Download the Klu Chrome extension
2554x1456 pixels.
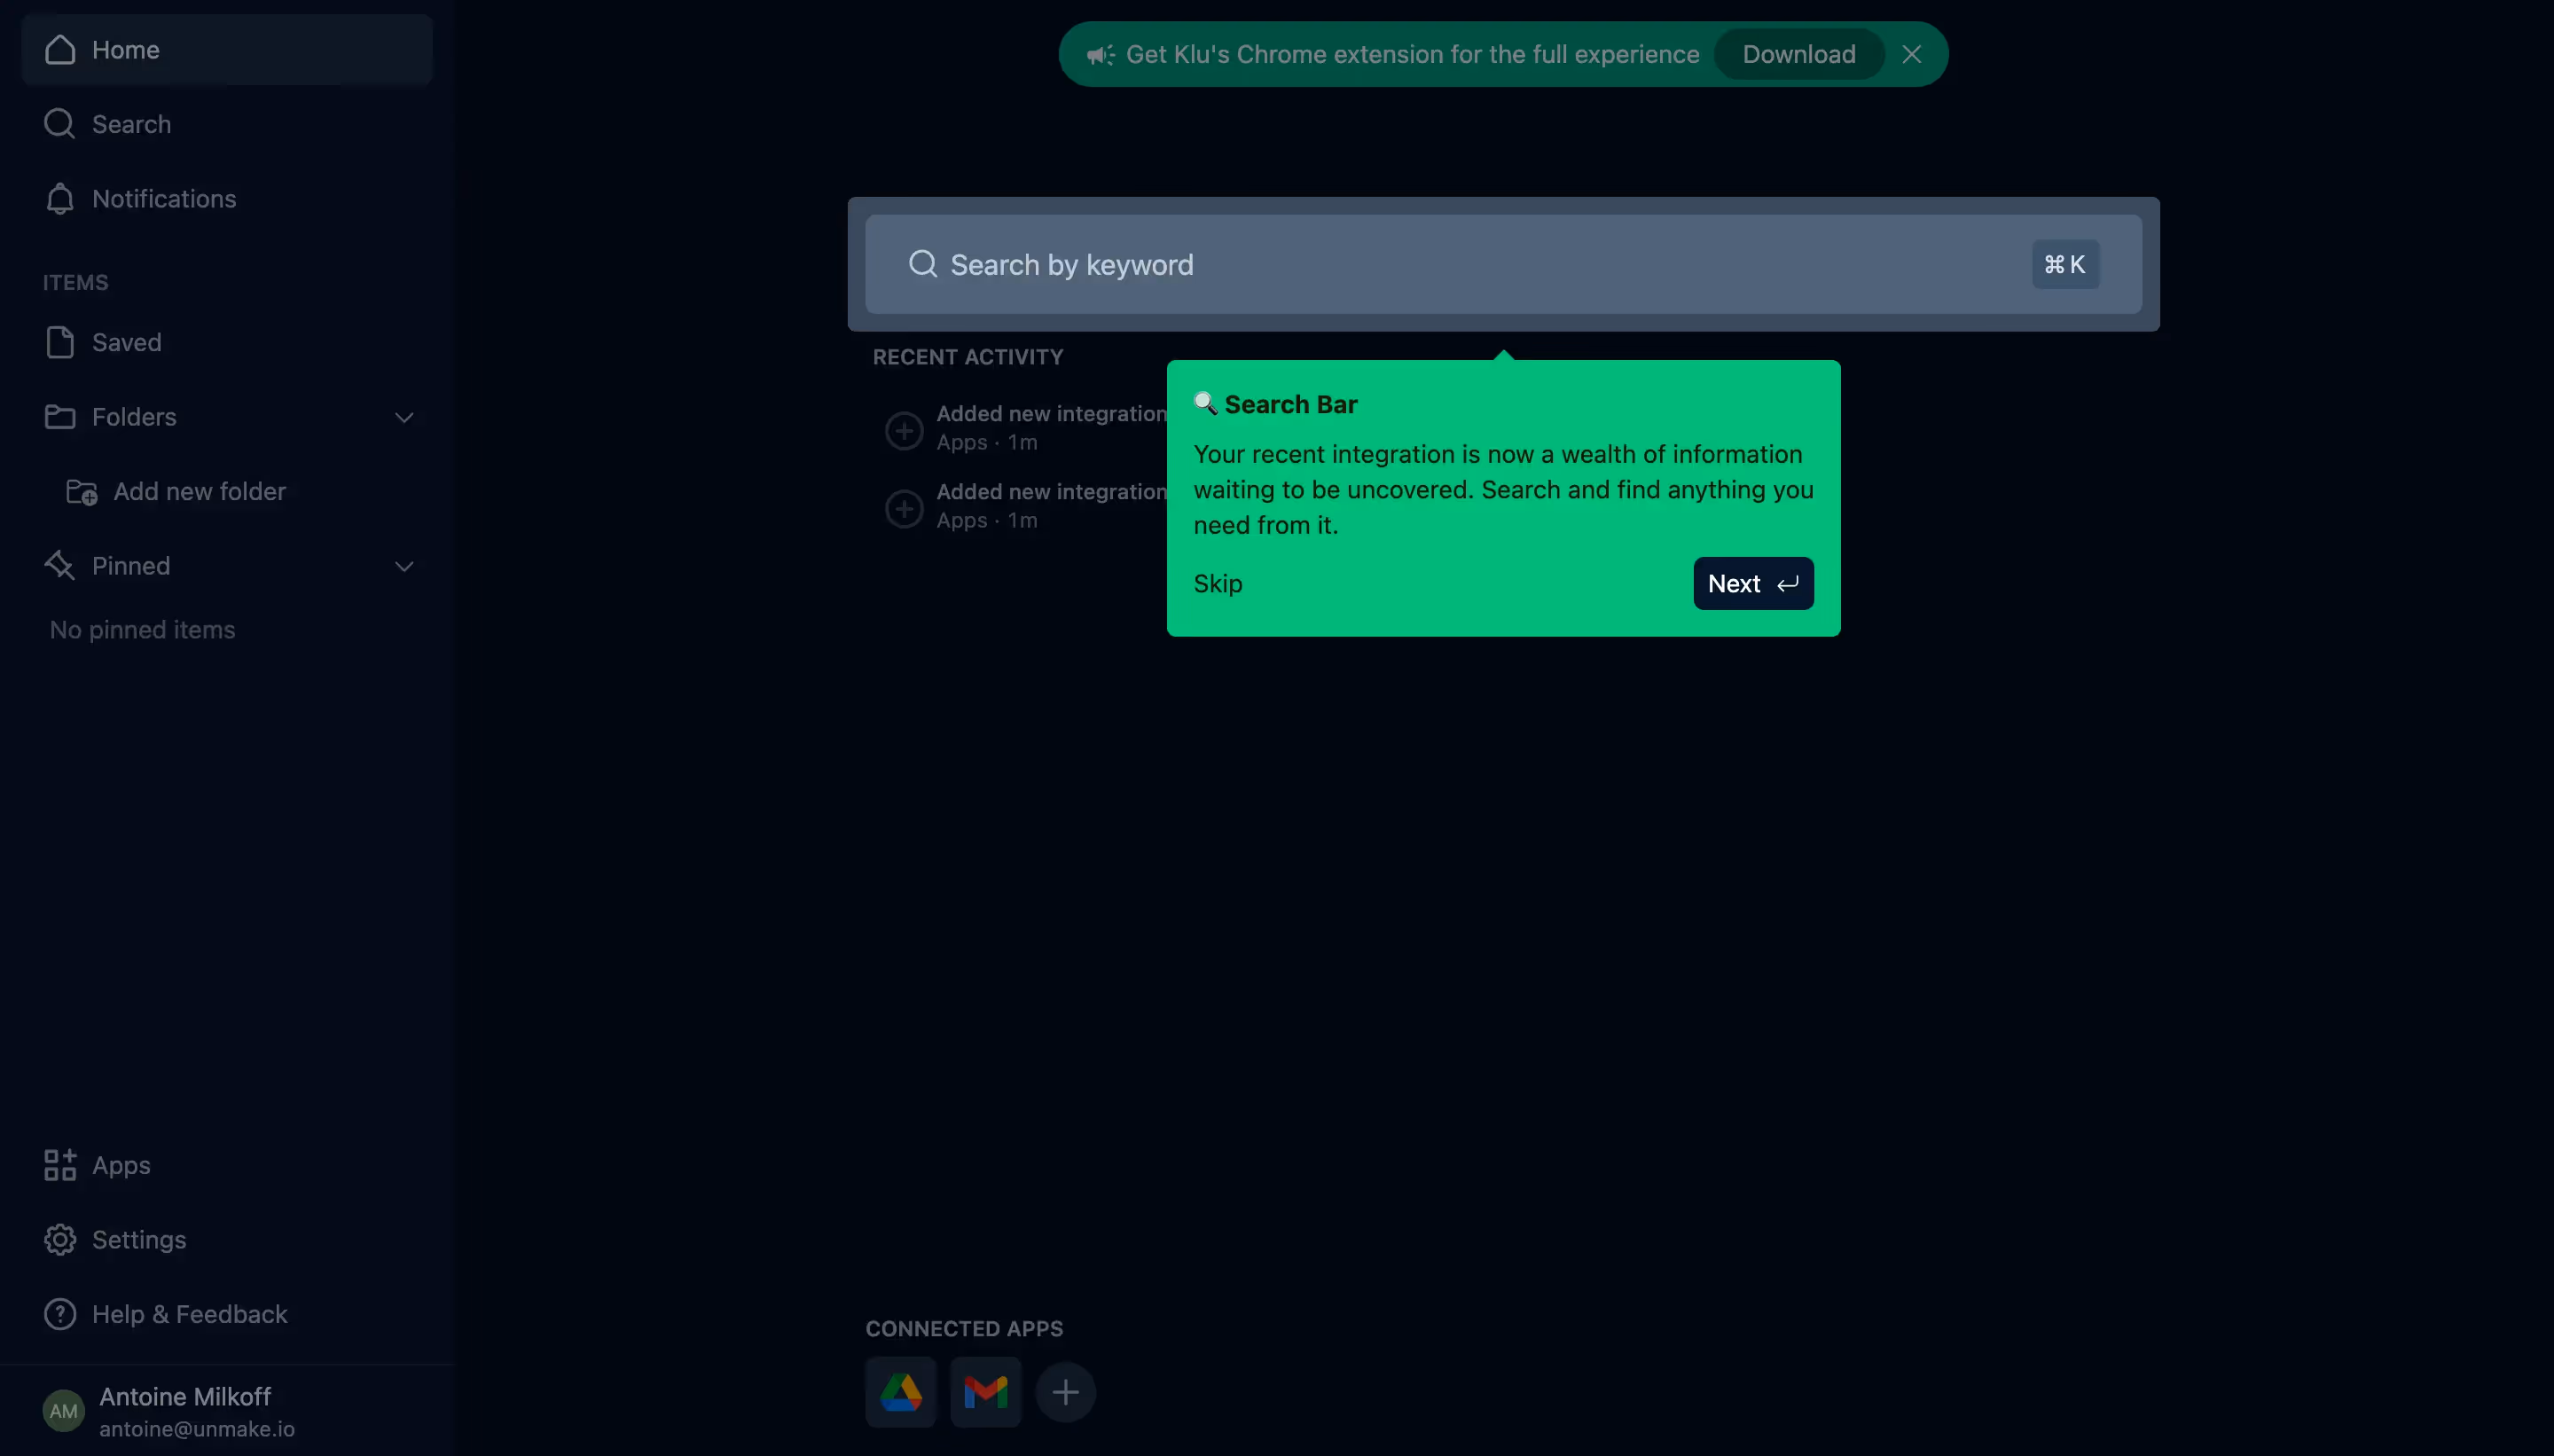[1798, 54]
